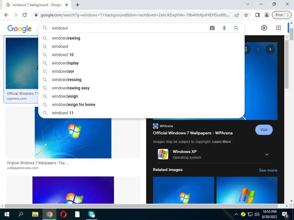Share this page via address bar icon
294x220 pixels.
tap(237, 15)
